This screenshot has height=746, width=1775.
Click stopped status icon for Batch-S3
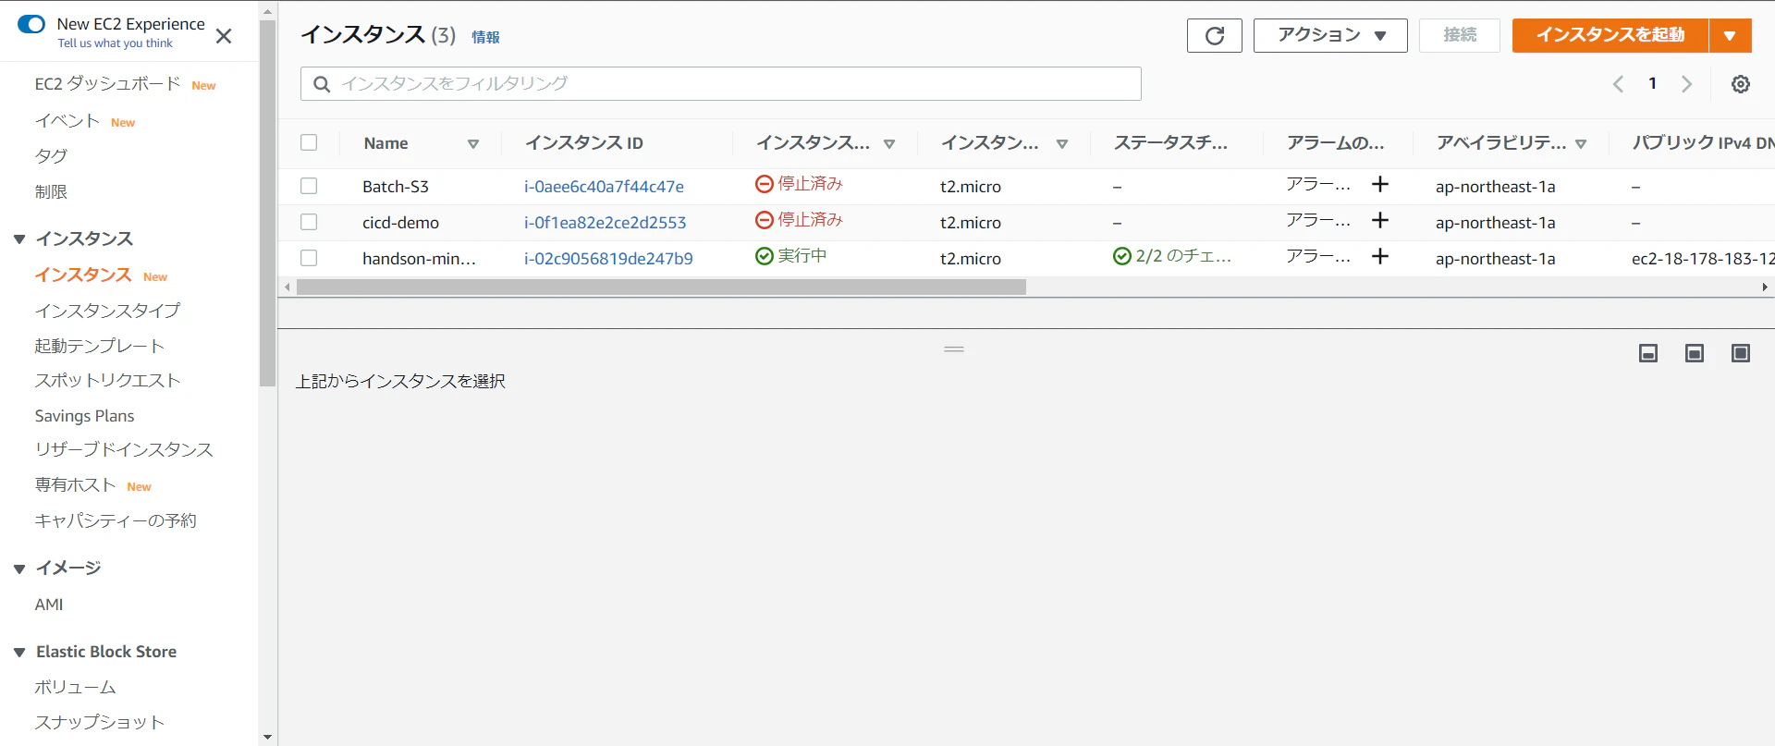(765, 184)
